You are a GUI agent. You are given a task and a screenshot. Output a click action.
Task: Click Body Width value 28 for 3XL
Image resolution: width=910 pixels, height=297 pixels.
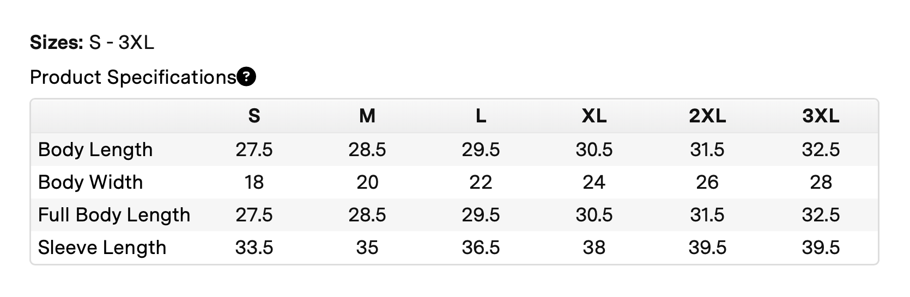click(821, 182)
